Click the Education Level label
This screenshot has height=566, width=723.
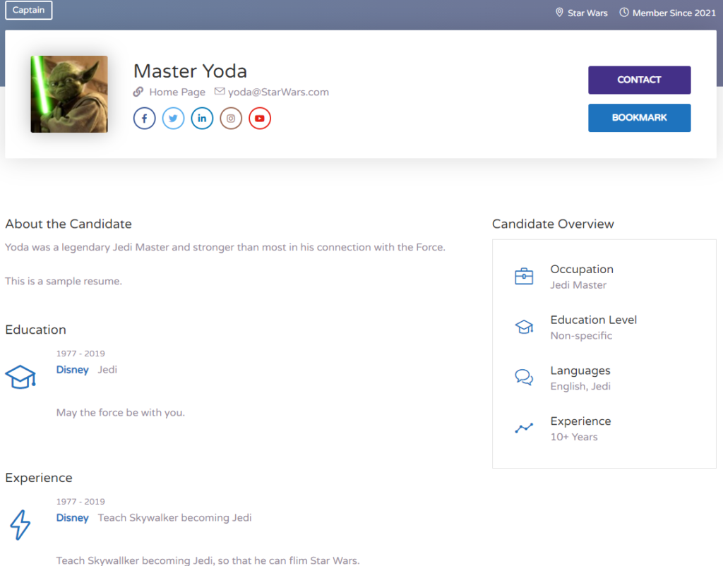[x=593, y=320]
